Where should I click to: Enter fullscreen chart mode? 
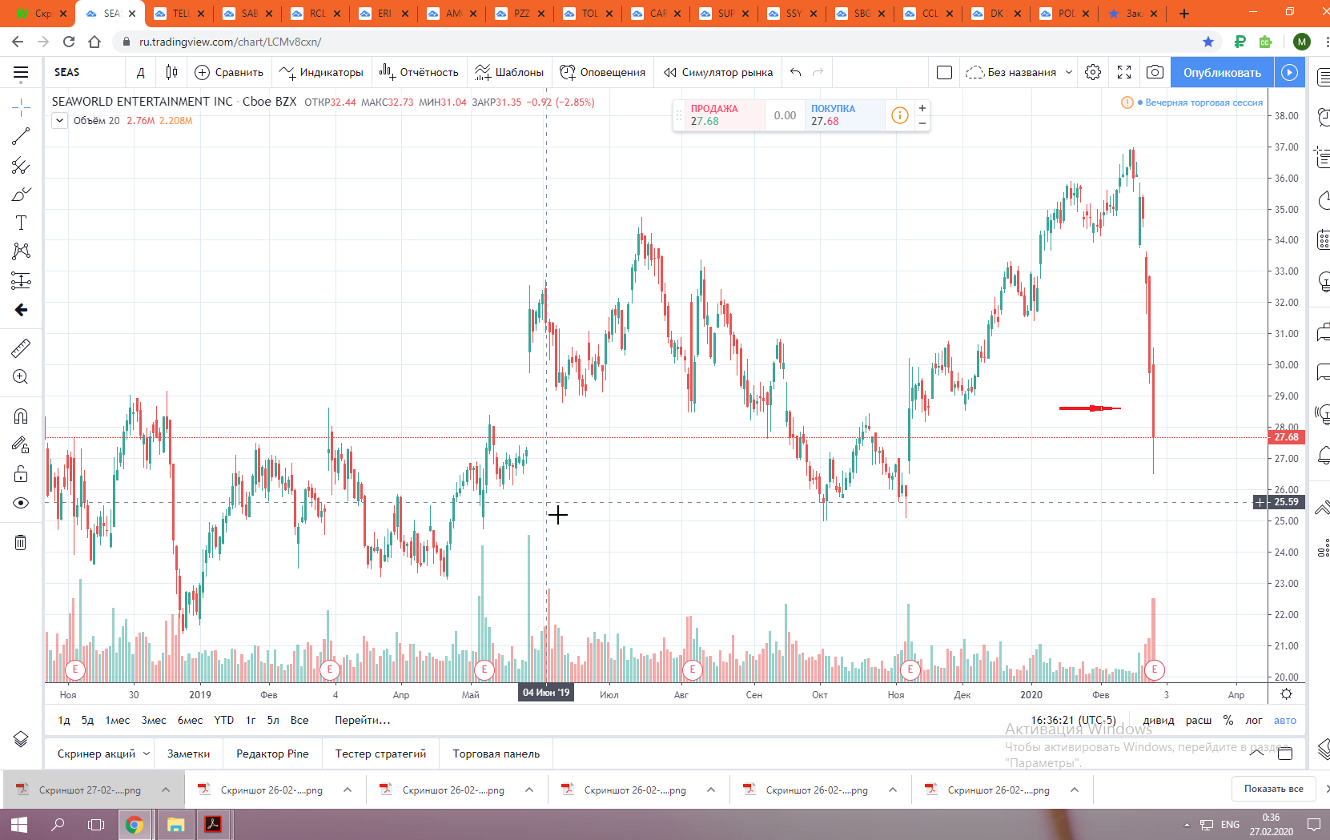point(1124,72)
